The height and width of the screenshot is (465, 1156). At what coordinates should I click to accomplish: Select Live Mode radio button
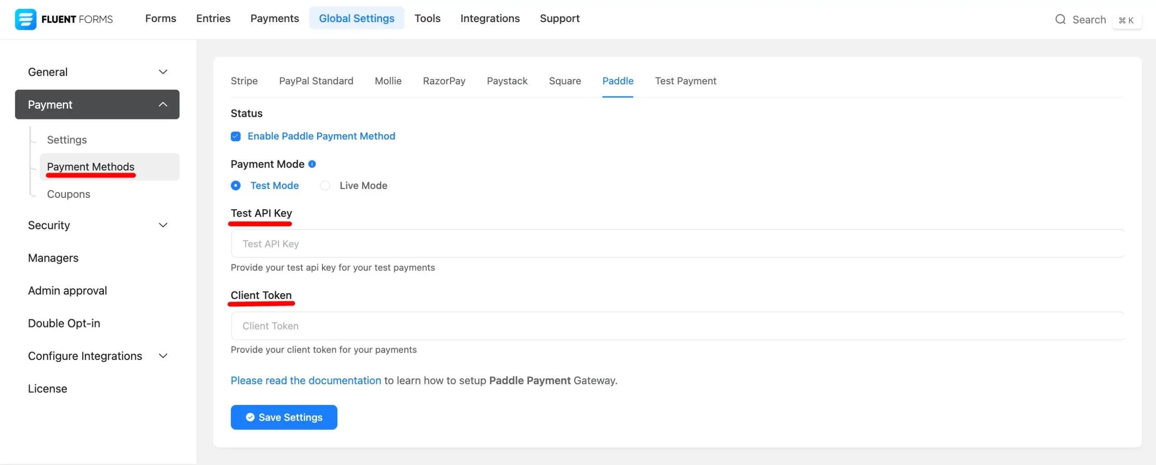(325, 185)
